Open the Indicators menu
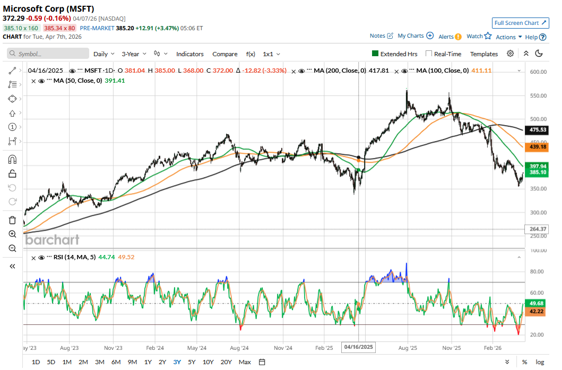Screen dimensions: 562x370 [190, 54]
